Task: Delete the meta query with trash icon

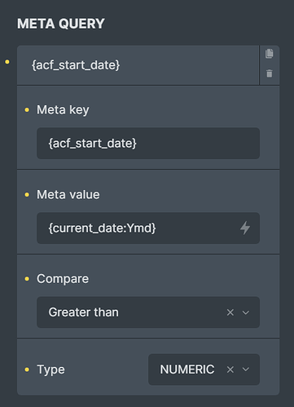Action: tap(269, 73)
